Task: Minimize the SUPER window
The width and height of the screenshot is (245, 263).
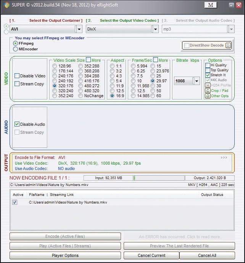Action: [231, 5]
